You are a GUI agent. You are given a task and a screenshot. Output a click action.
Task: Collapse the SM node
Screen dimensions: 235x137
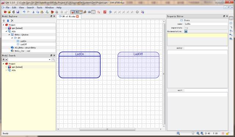click(12, 38)
